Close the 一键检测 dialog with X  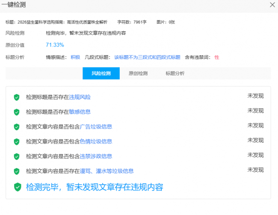point(272,5)
